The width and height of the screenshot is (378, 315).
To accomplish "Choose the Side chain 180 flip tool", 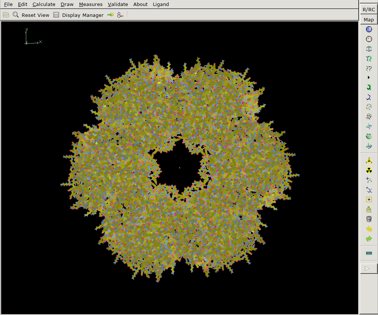I will coord(369,136).
